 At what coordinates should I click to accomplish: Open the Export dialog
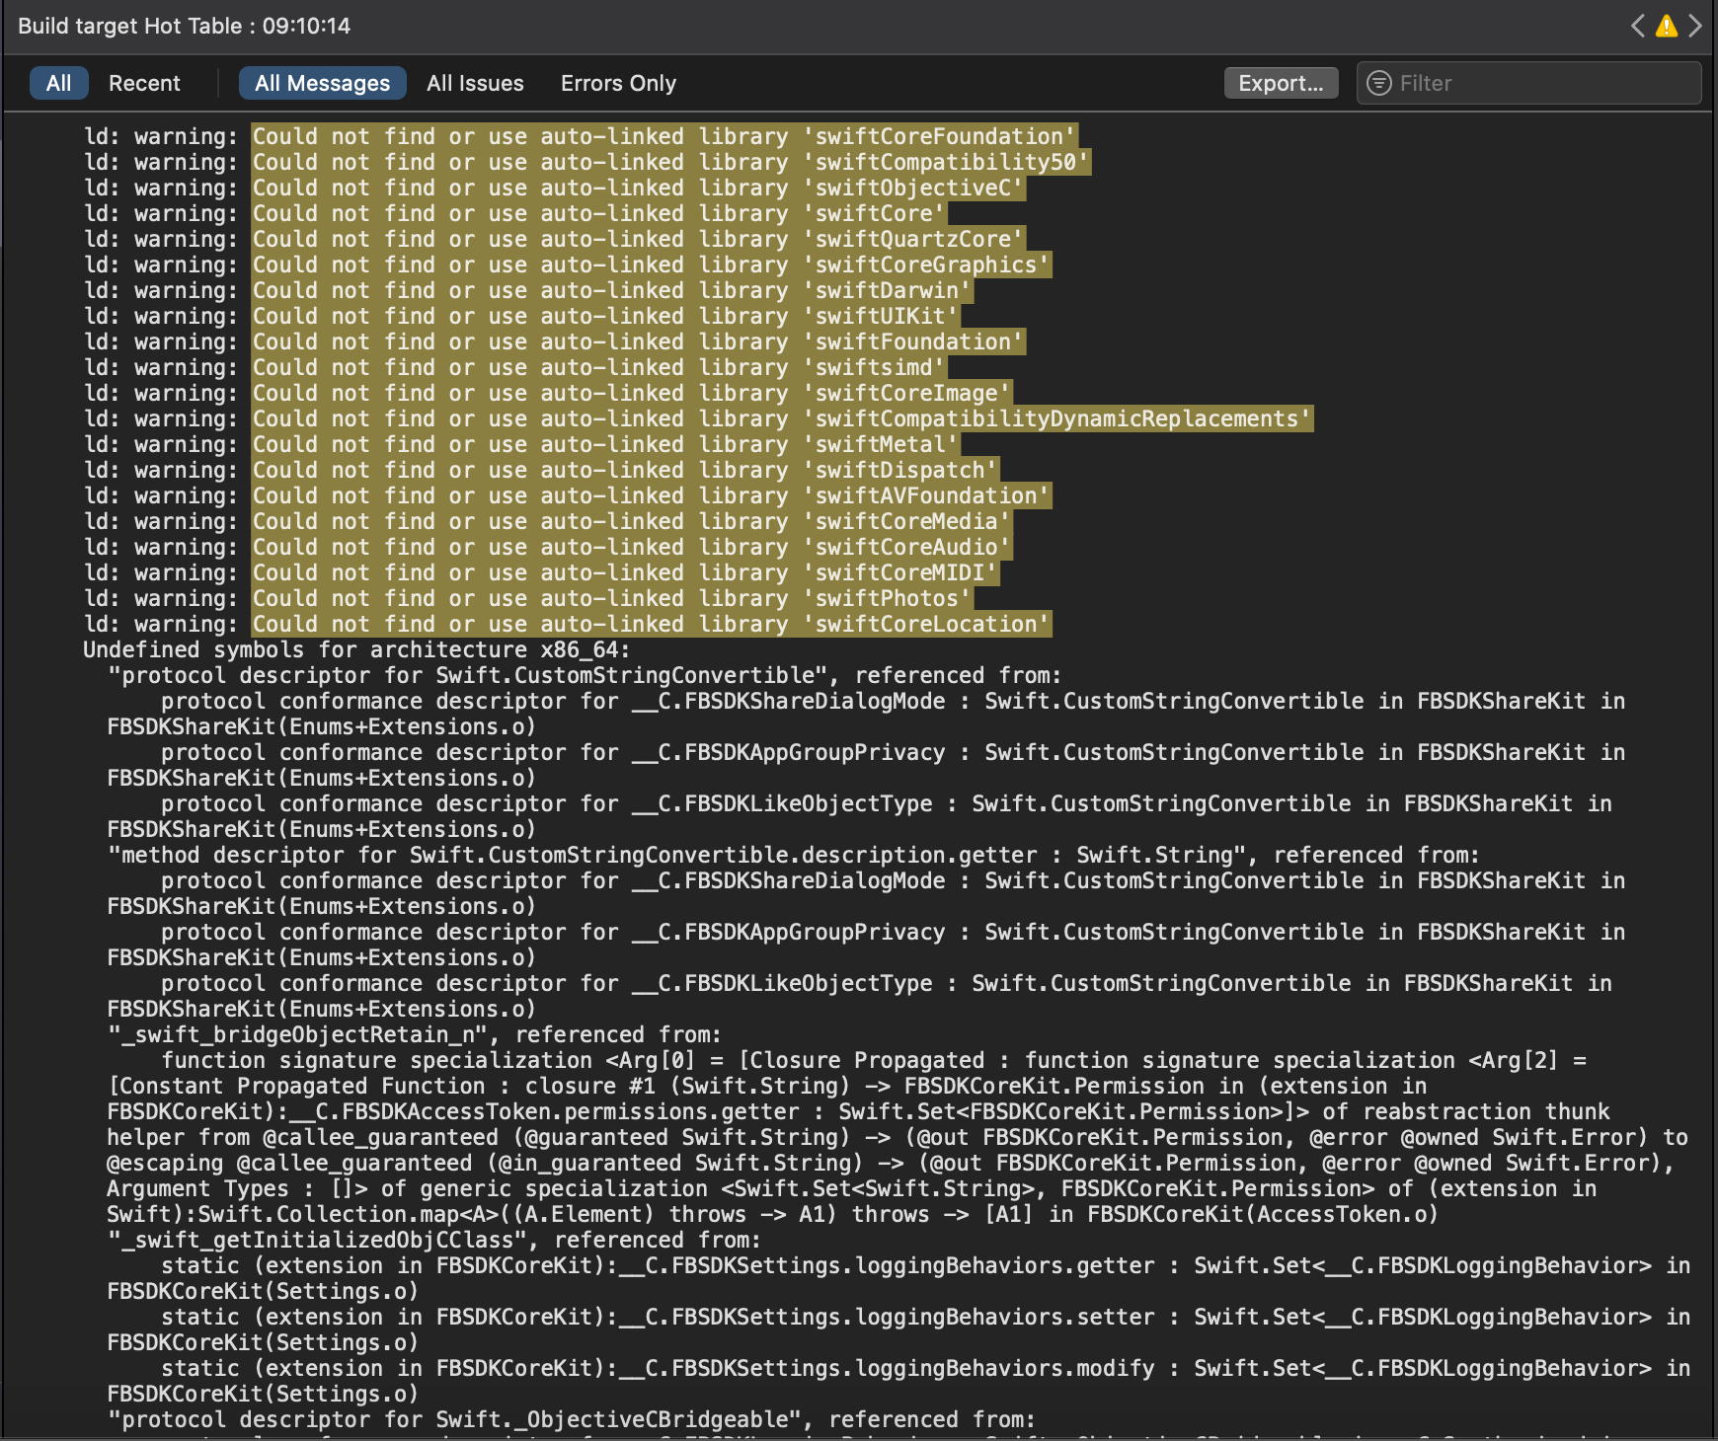pyautogui.click(x=1281, y=83)
